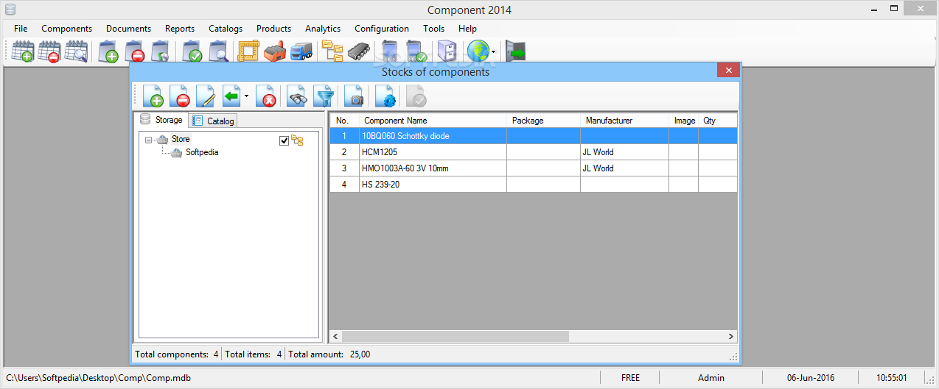
Task: Open the Analytics menu
Action: click(323, 29)
